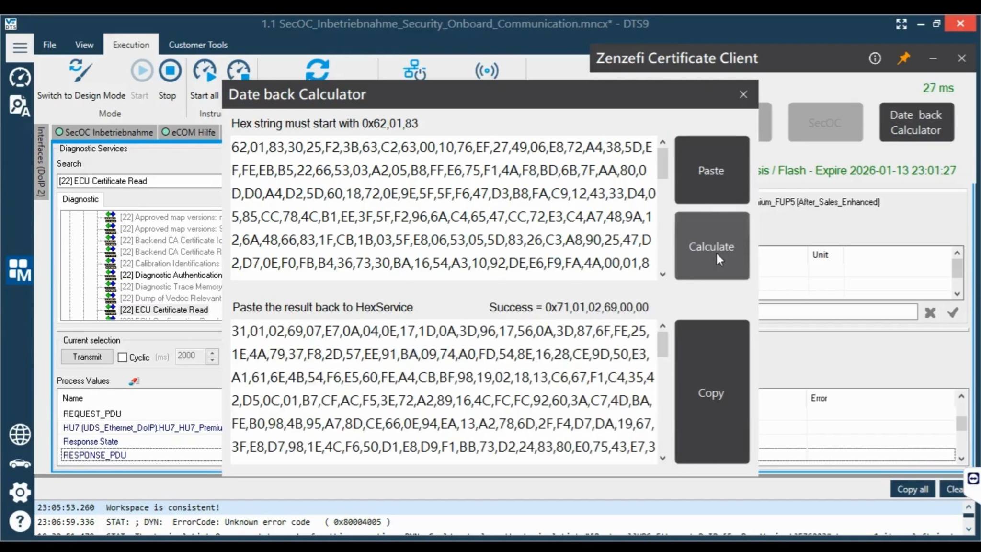Viewport: 981px width, 552px height.
Task: Open the M tiles workspace sidebar icon
Action: pos(20,270)
